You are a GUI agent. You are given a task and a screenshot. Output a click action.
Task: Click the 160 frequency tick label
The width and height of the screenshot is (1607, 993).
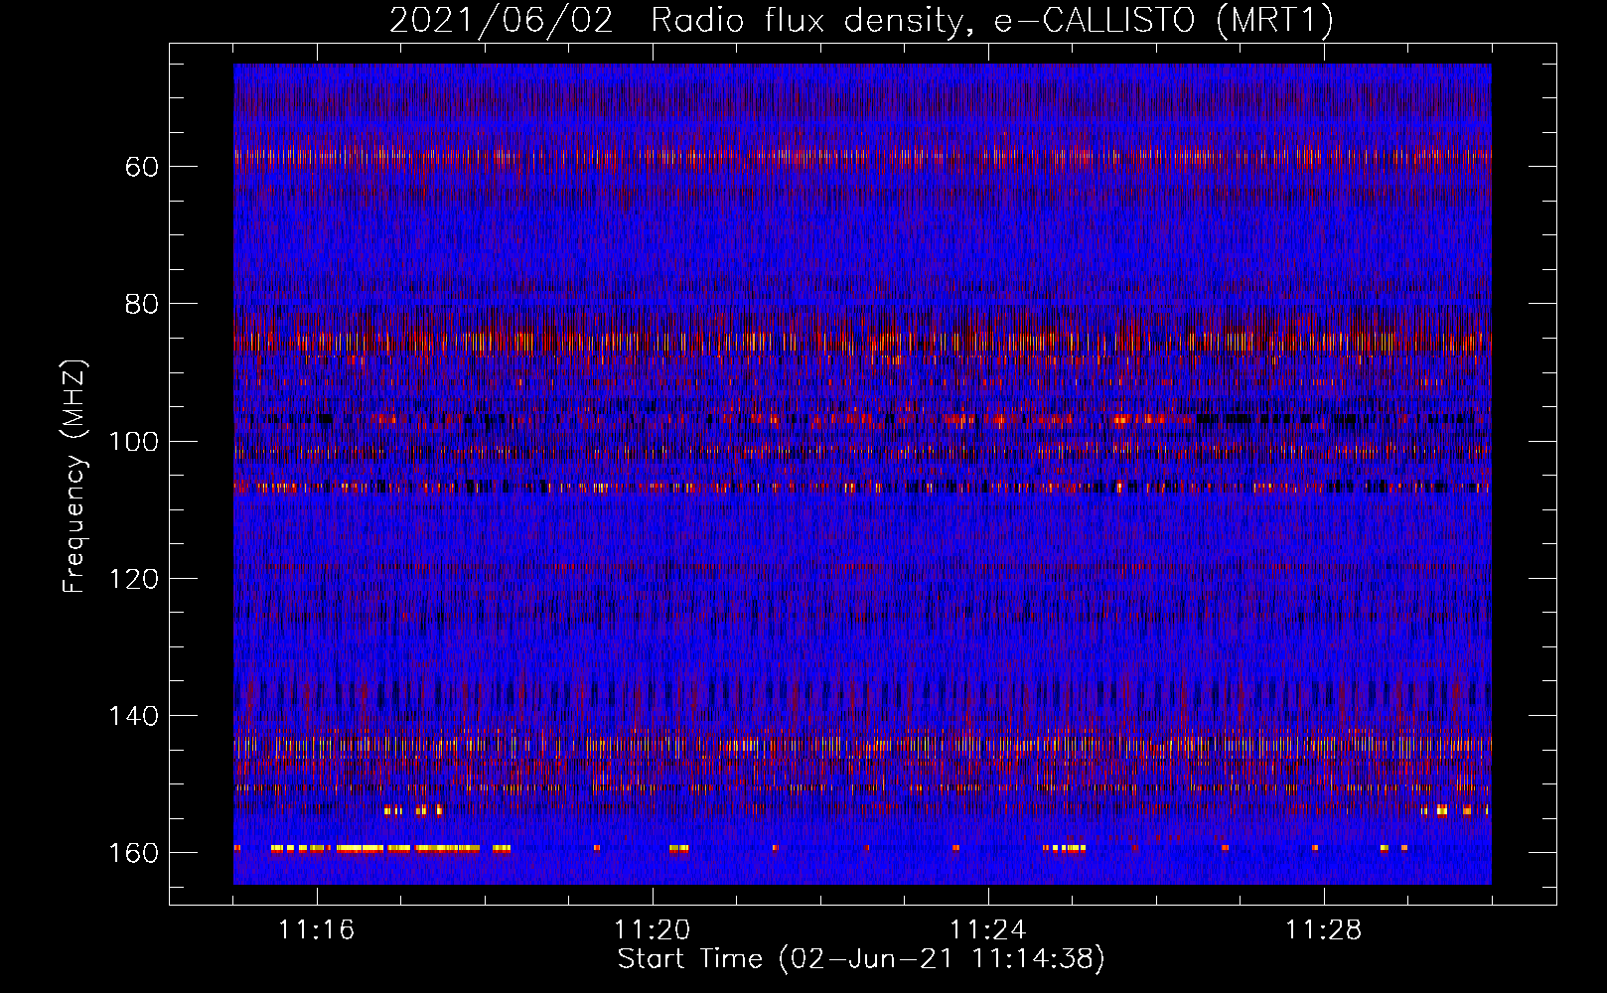pyautogui.click(x=133, y=853)
